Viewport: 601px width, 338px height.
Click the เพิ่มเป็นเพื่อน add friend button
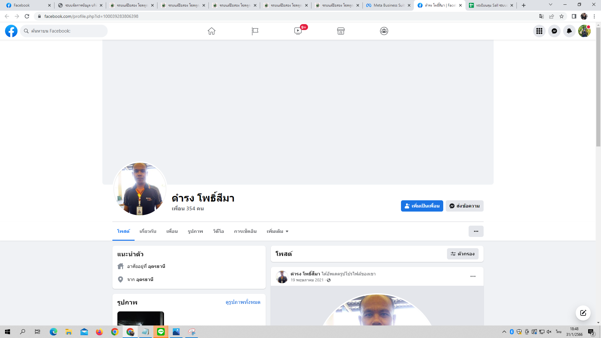(422, 206)
